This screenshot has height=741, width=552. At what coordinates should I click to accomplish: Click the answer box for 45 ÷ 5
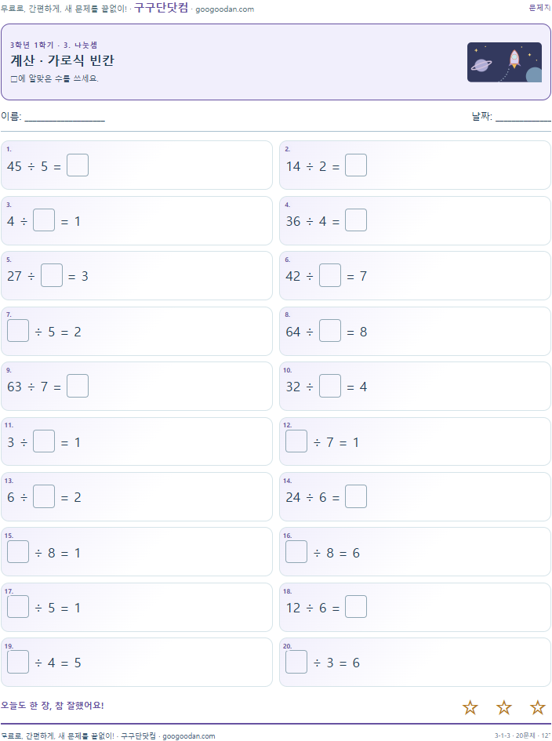click(x=78, y=165)
